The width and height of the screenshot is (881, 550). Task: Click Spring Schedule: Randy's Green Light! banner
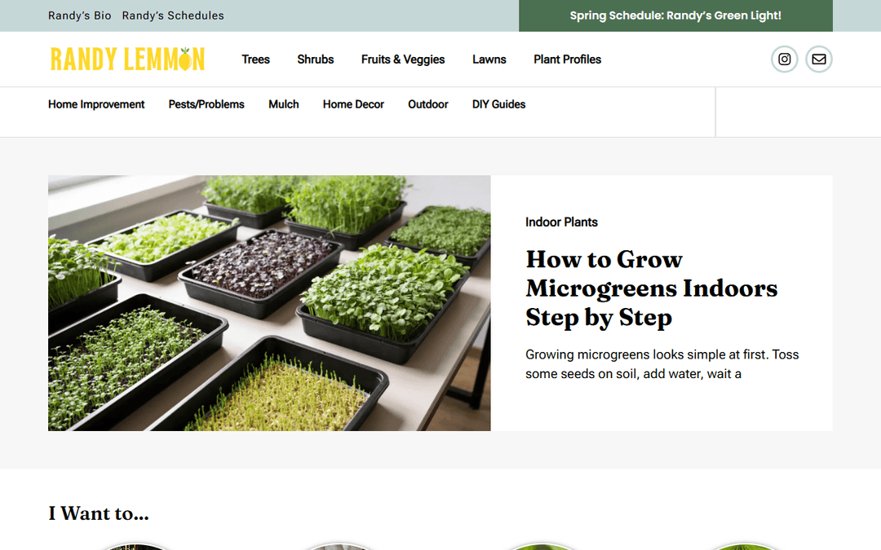675,15
